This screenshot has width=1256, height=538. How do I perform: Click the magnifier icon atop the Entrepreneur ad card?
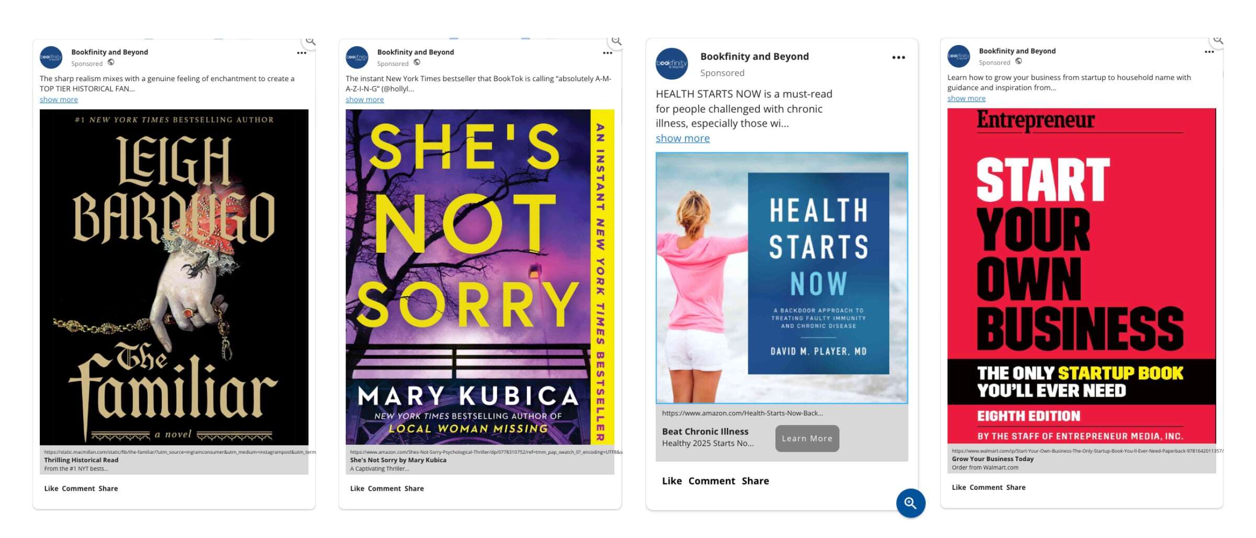pos(1218,40)
